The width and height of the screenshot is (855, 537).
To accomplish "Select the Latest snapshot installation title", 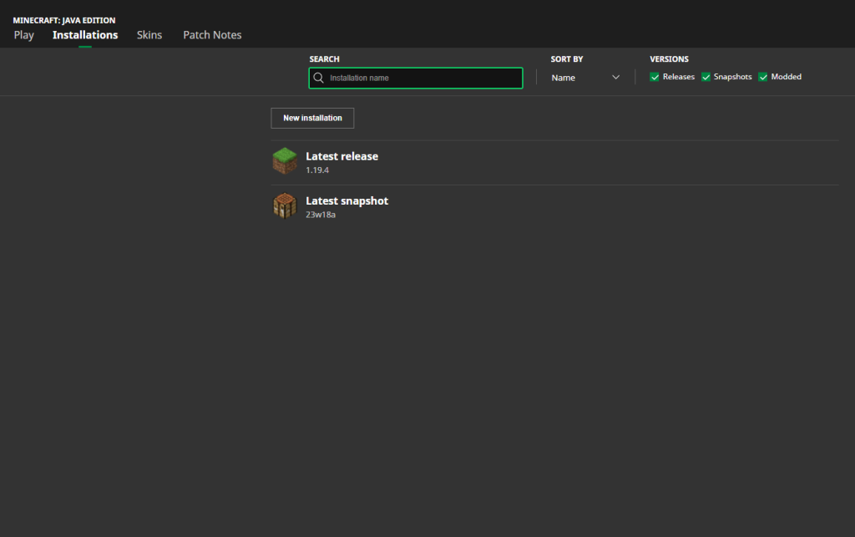I will 347,200.
